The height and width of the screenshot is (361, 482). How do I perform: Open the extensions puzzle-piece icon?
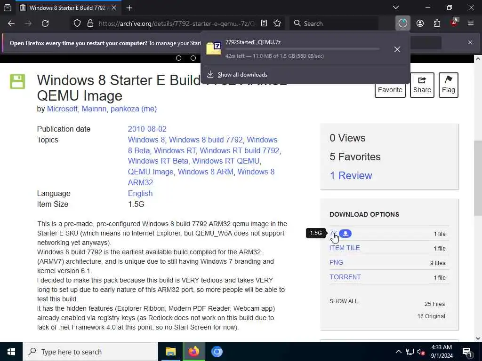click(437, 24)
